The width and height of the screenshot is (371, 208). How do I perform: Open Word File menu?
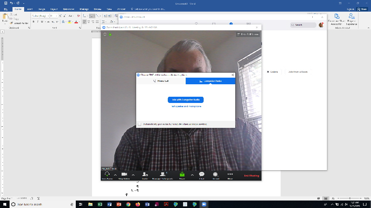click(6, 9)
